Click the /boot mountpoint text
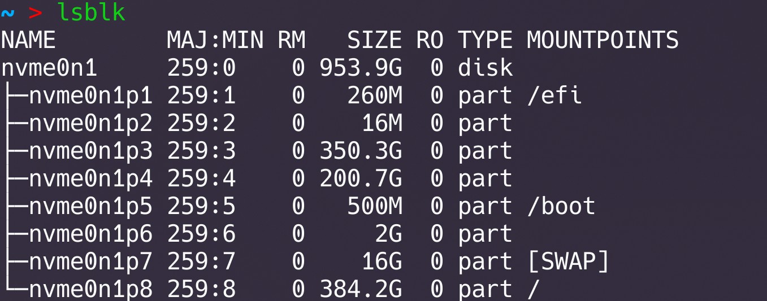767x301 pixels. 561,207
